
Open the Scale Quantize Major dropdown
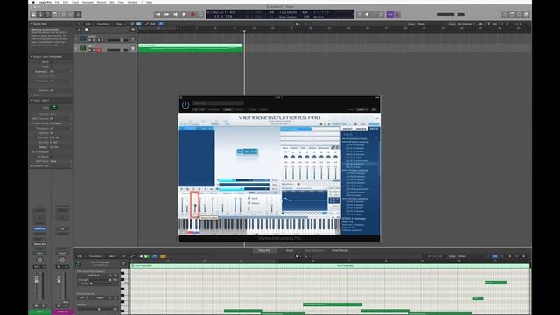(x=101, y=297)
